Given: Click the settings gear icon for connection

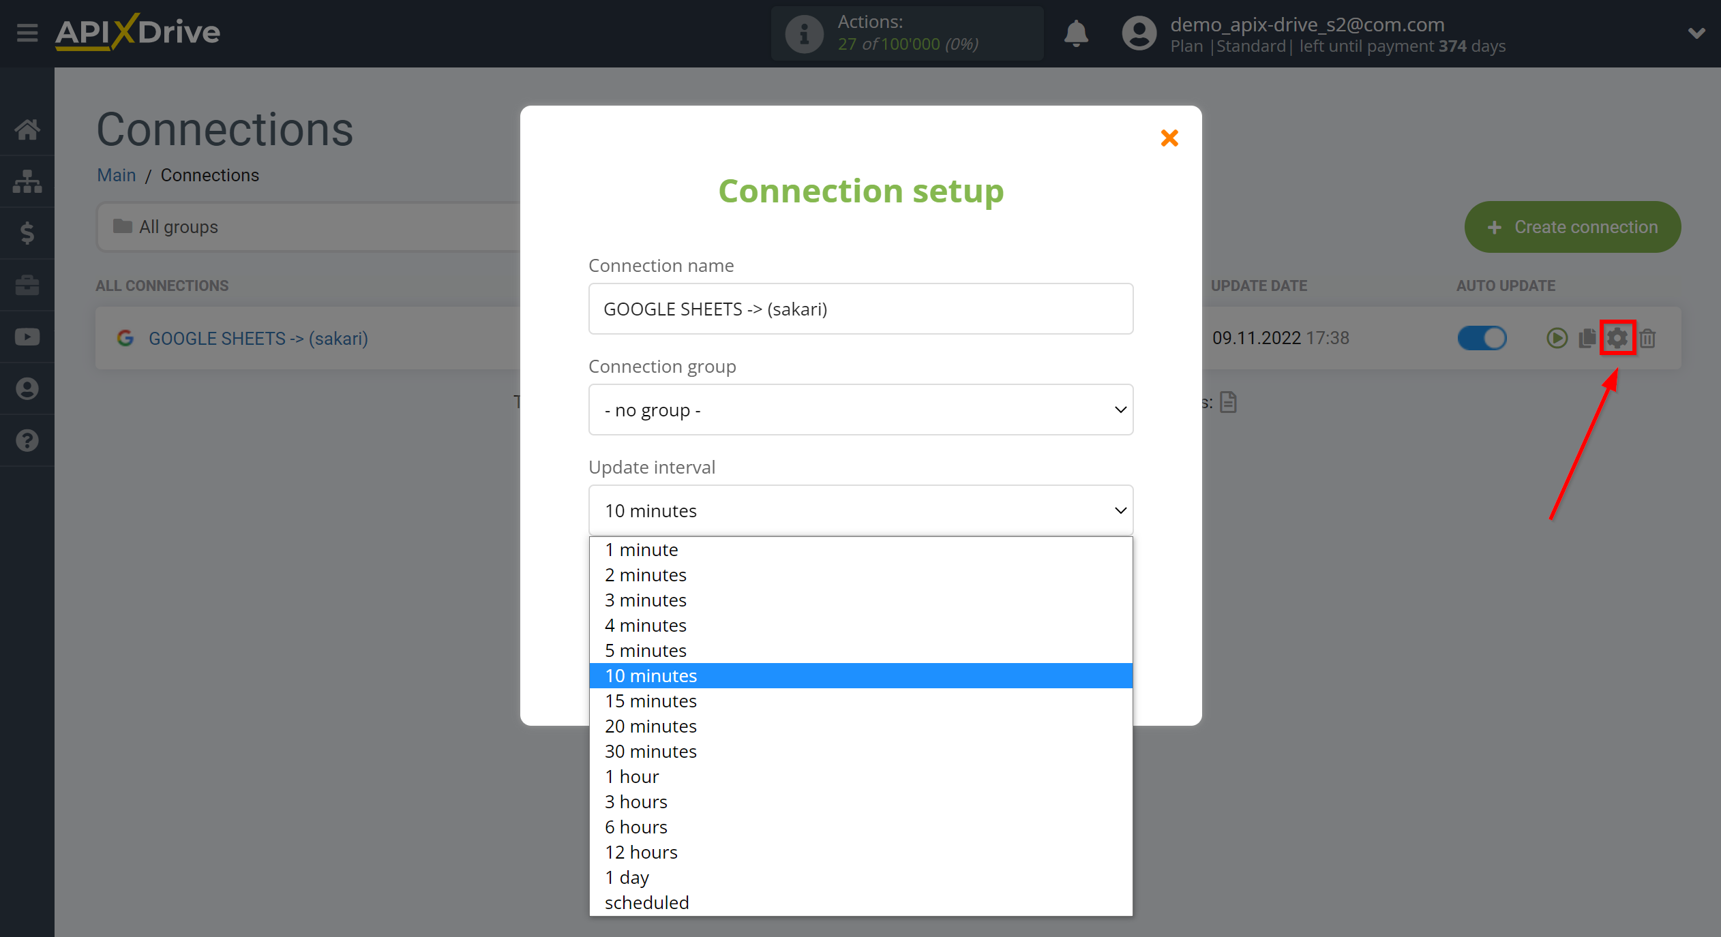Looking at the screenshot, I should pyautogui.click(x=1617, y=338).
